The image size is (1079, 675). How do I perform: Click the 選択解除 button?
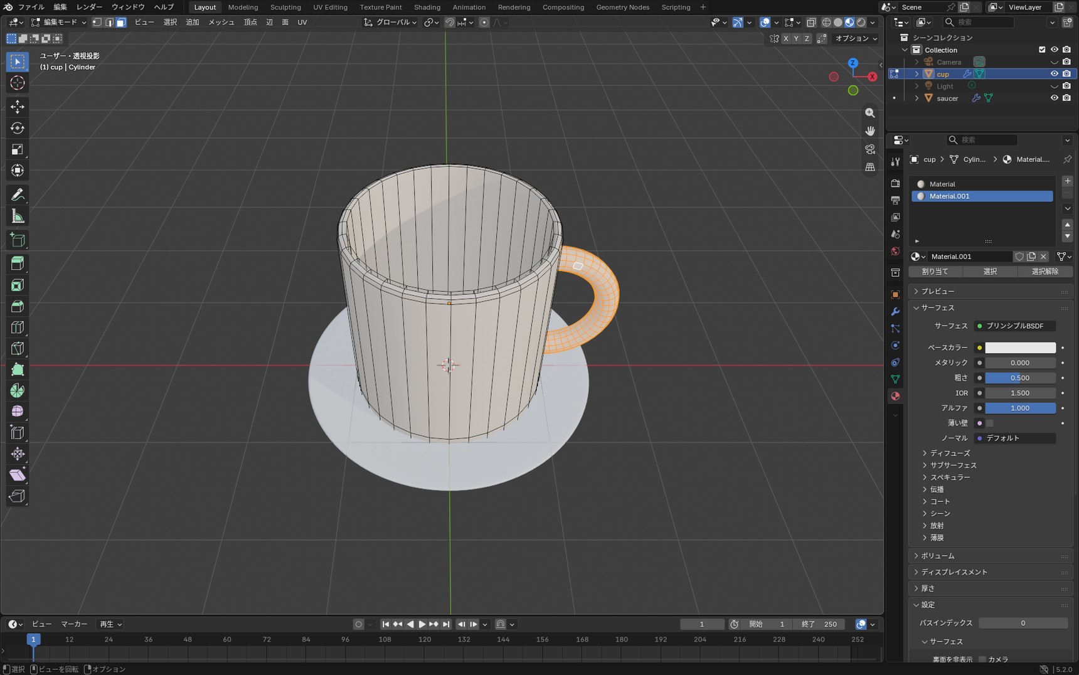pos(1045,272)
